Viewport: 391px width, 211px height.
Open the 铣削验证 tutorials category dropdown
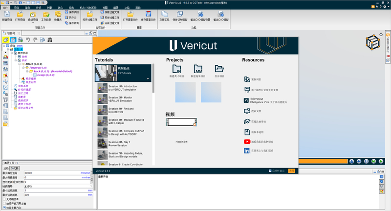tap(148, 79)
